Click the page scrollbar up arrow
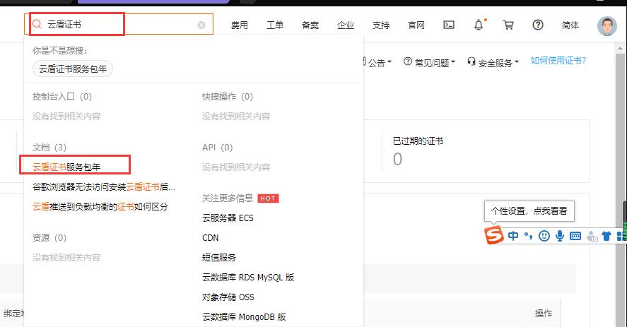627x327 pixels. point(620,48)
